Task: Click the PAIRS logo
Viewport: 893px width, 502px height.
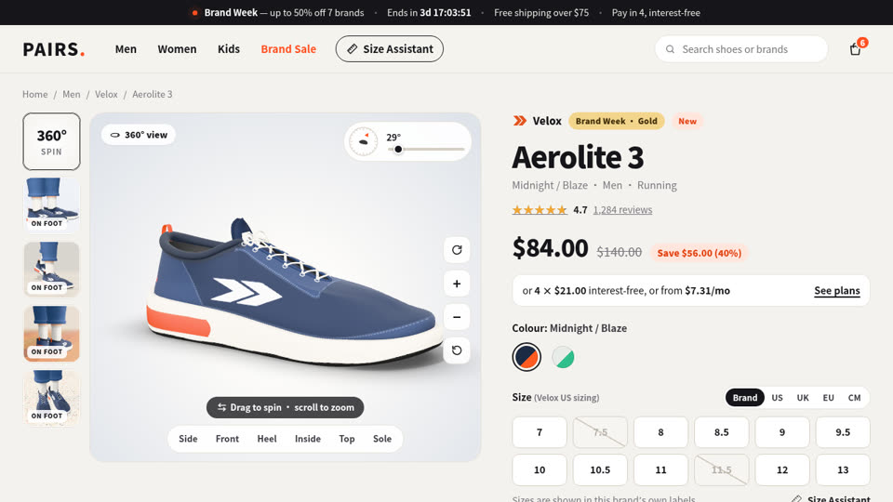Action: (x=54, y=49)
